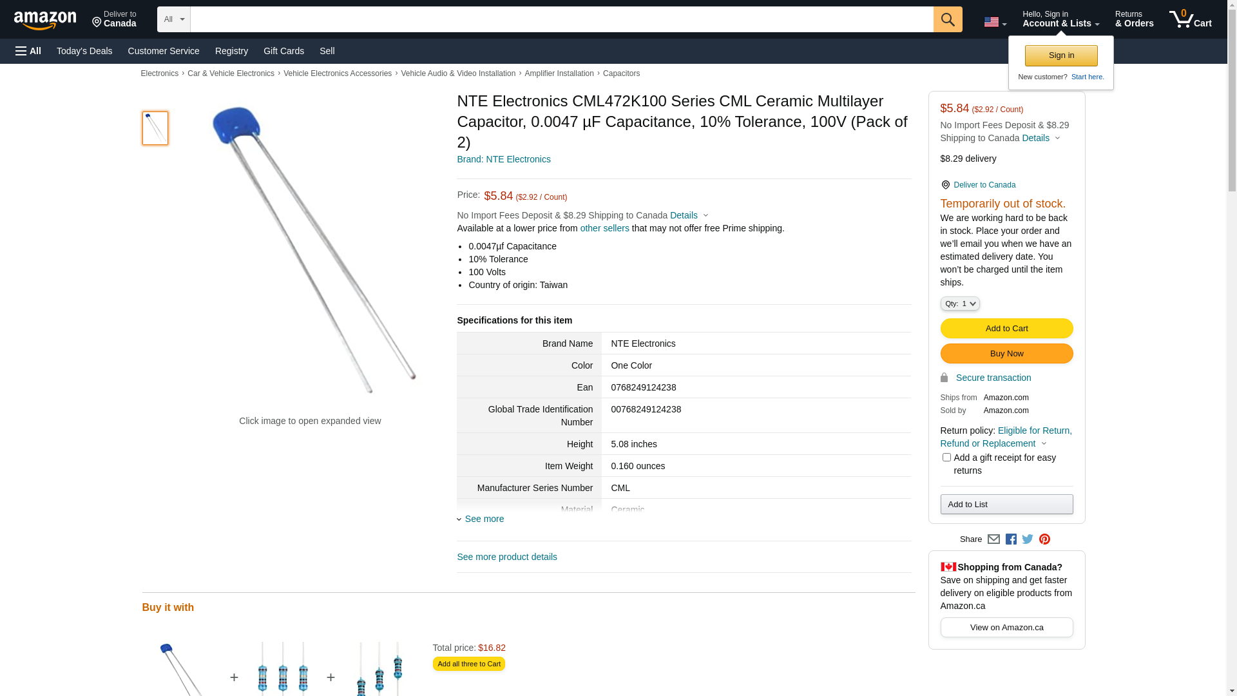Share product on Twitter icon
This screenshot has height=696, width=1237.
(x=1028, y=539)
